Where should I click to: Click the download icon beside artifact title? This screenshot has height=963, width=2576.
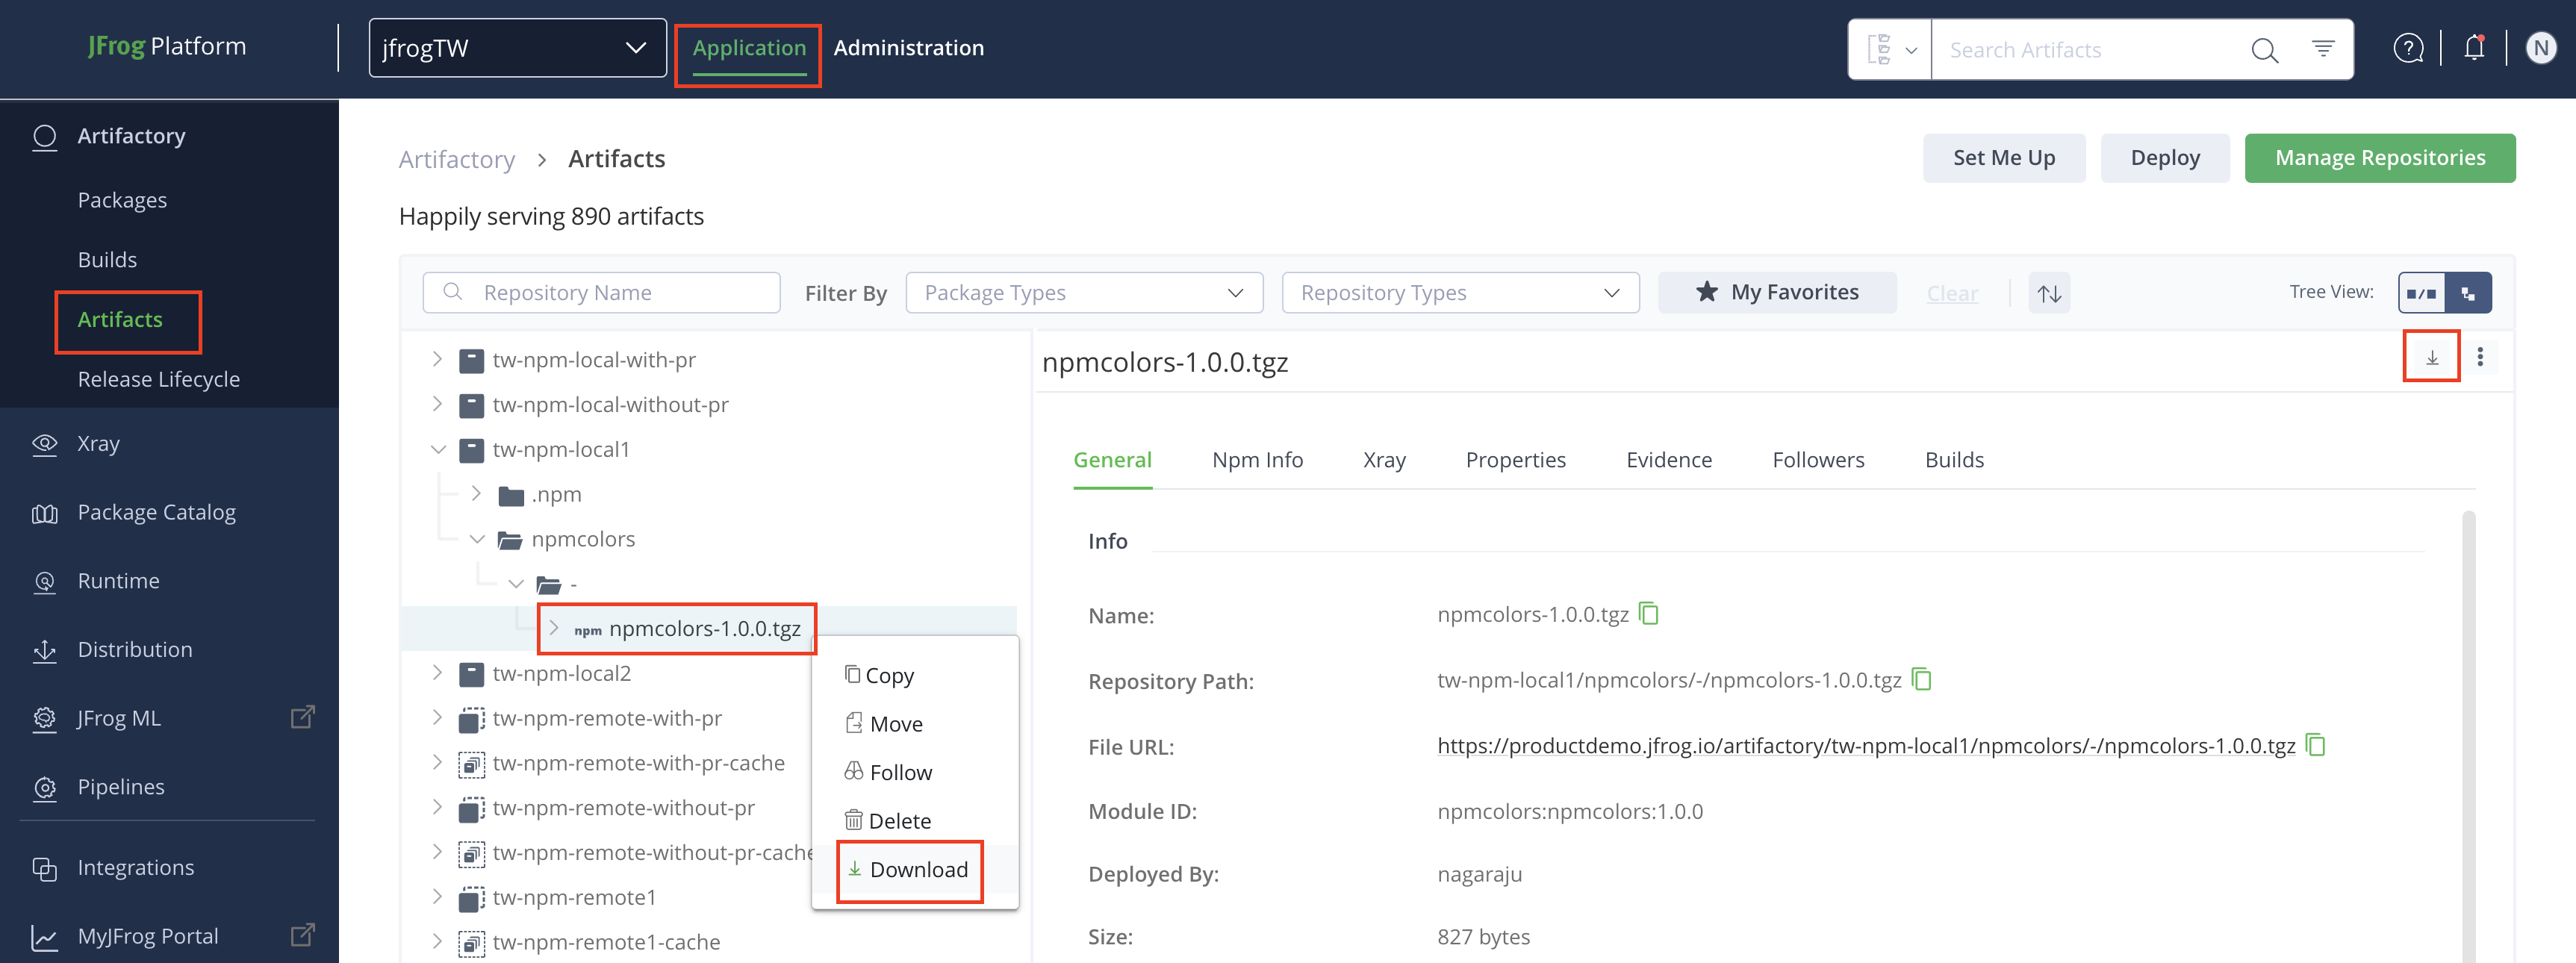pyautogui.click(x=2431, y=357)
